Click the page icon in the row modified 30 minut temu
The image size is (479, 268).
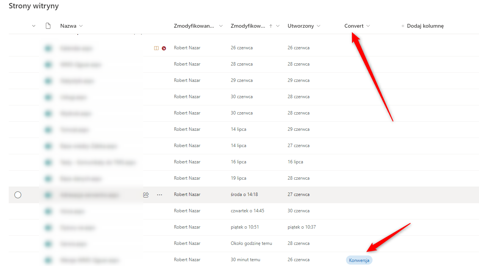(x=48, y=260)
